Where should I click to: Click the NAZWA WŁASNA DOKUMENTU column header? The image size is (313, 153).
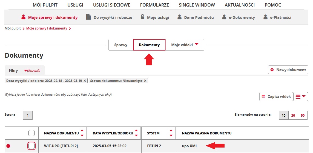[206, 133]
